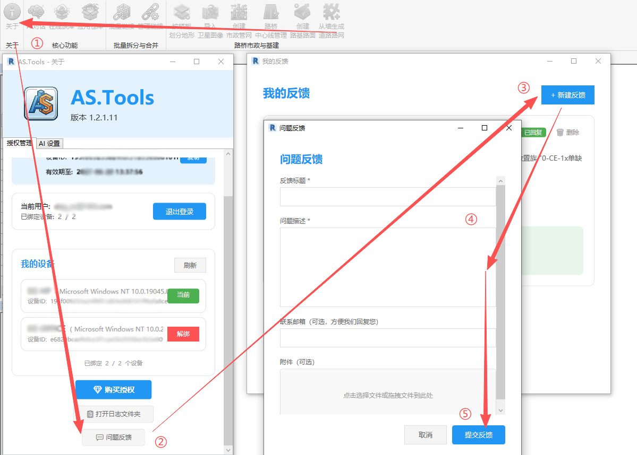Maximize the 问题反馈 dialog window
Image resolution: width=637 pixels, height=455 pixels.
484,128
